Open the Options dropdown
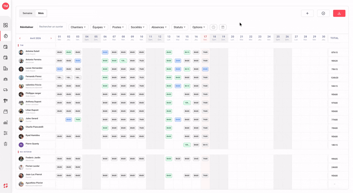This screenshot has height=193, width=353. [x=199, y=27]
